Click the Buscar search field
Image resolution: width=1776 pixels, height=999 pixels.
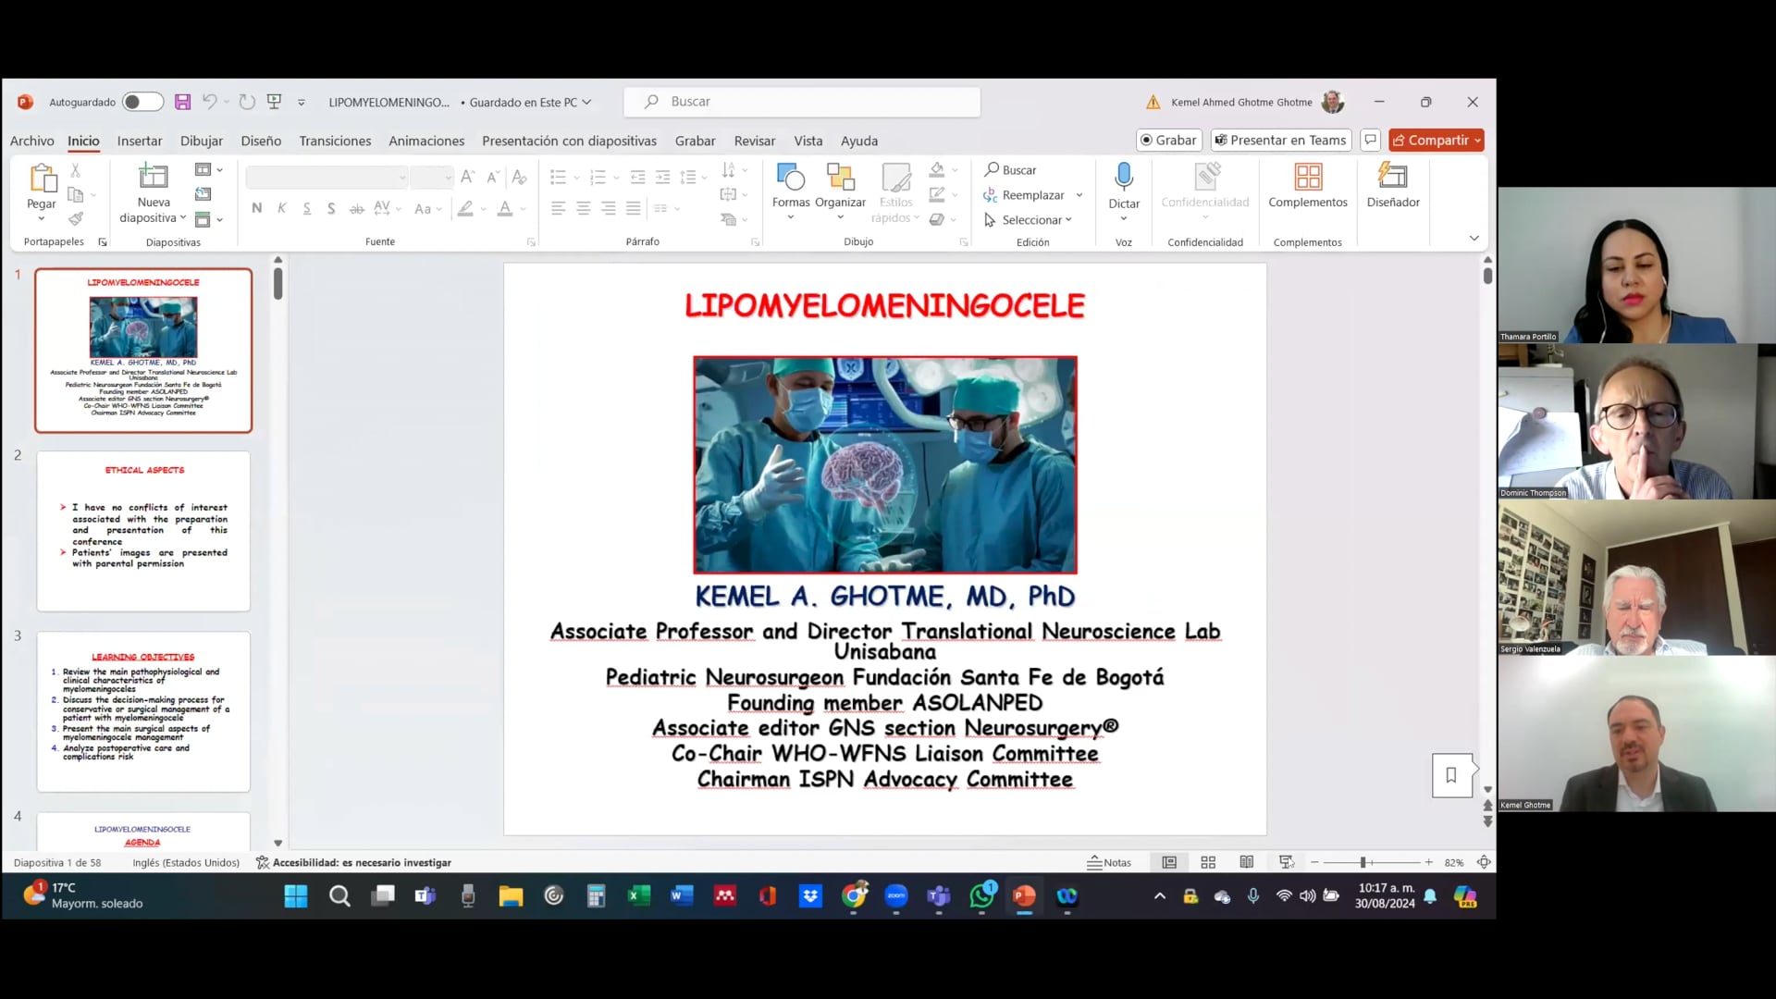click(x=802, y=102)
